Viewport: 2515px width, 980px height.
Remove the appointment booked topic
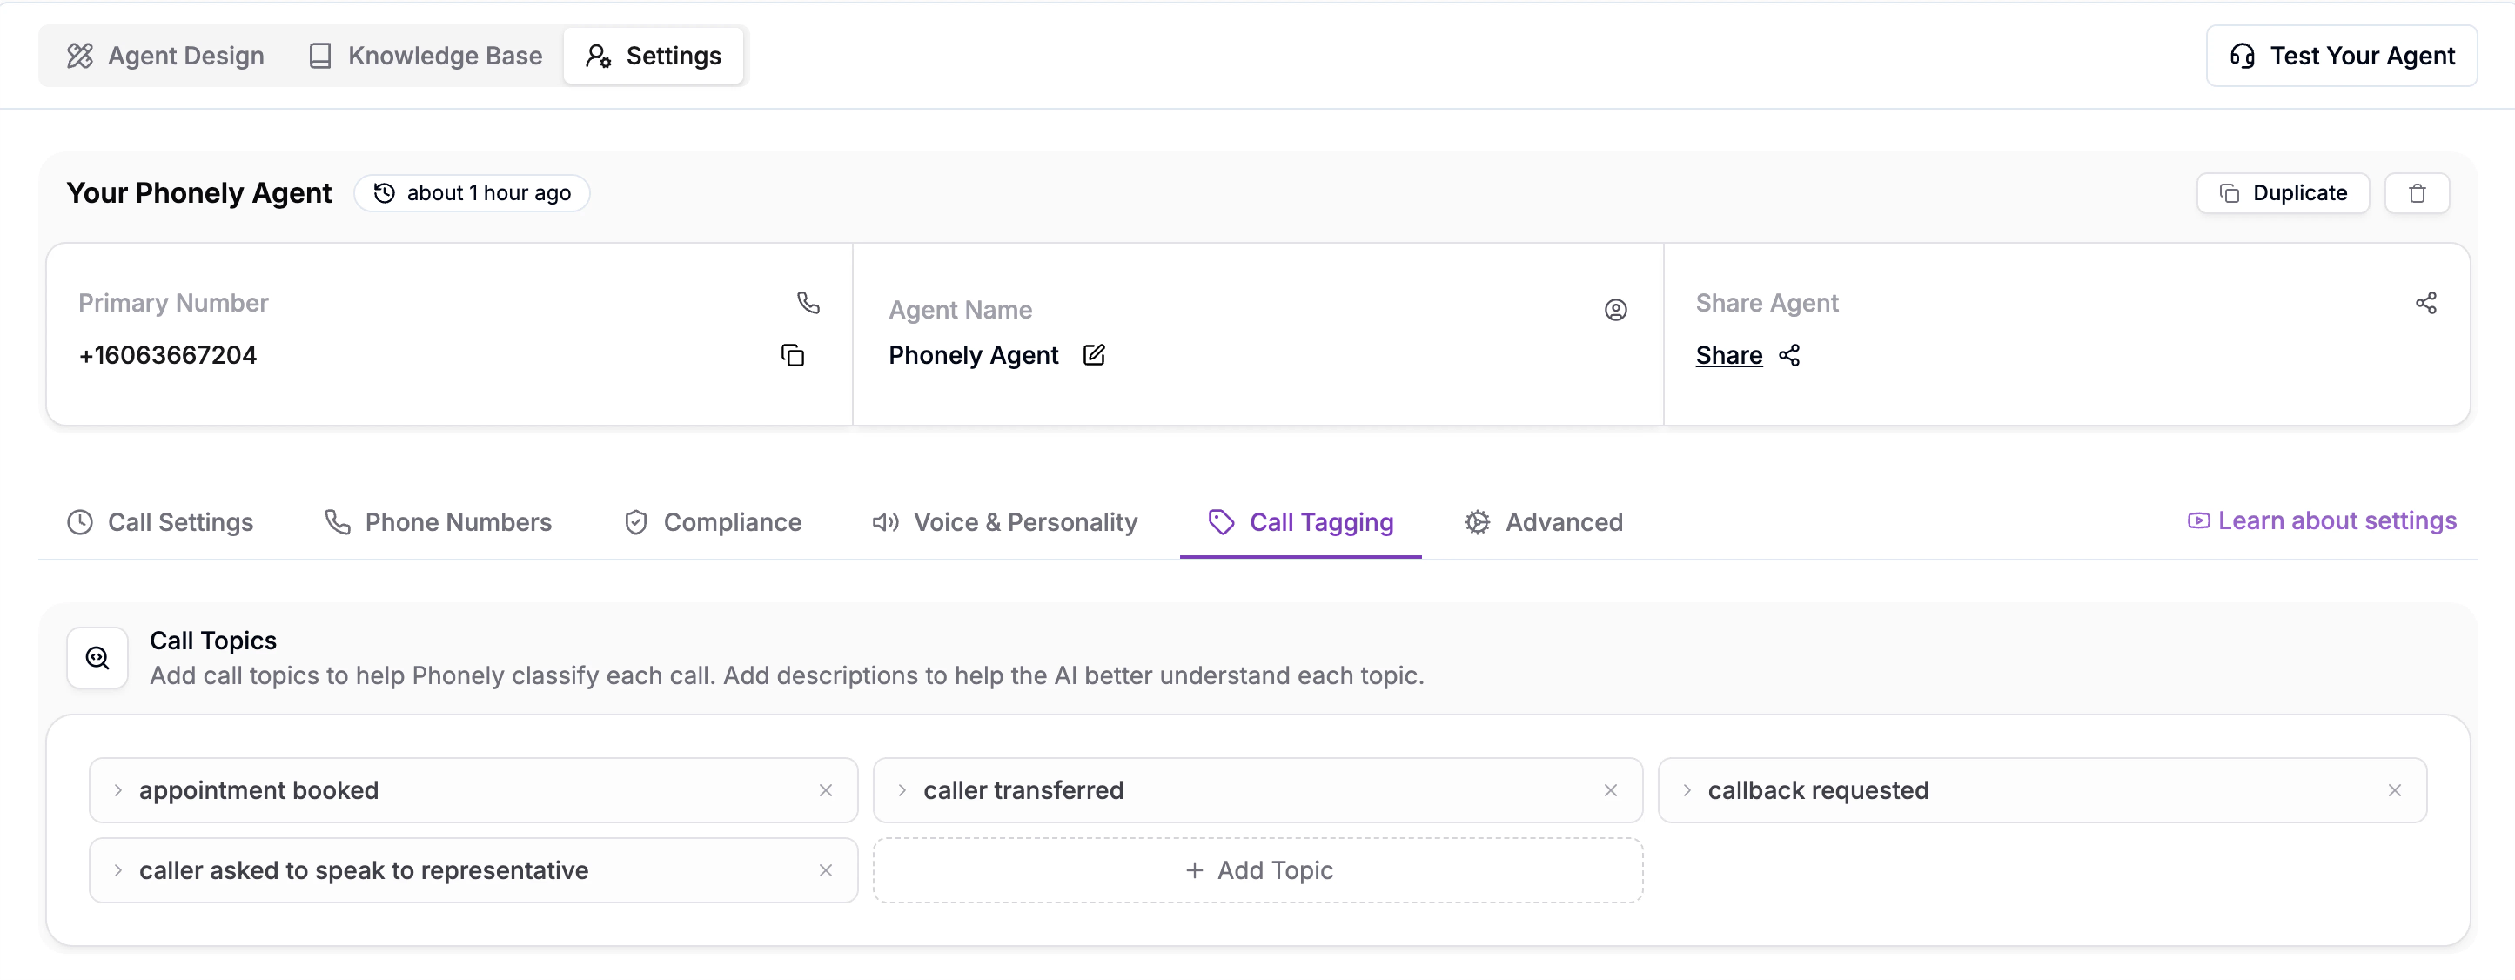(826, 791)
